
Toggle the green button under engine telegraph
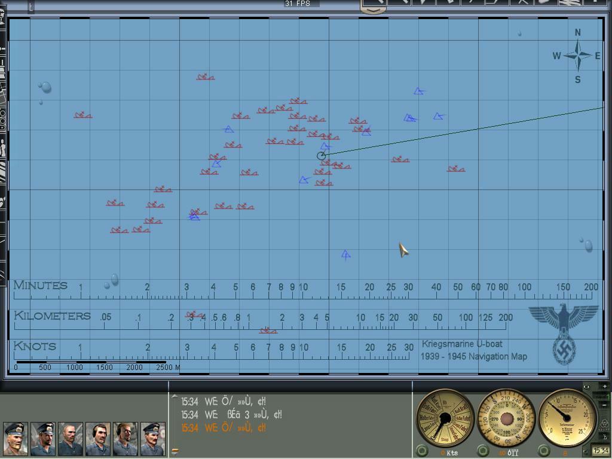click(422, 451)
